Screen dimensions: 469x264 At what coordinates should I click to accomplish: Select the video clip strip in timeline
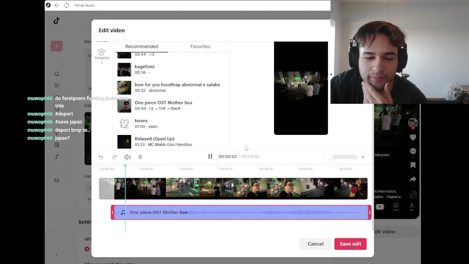233,188
